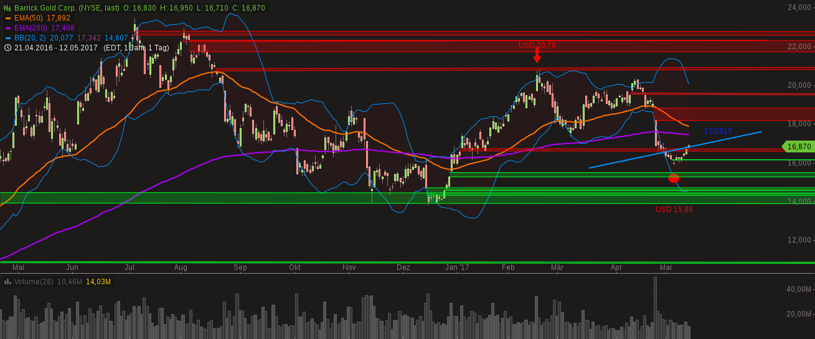Image resolution: width=815 pixels, height=339 pixels.
Task: Select the Volume(28) indicator label
Action: click(x=34, y=282)
